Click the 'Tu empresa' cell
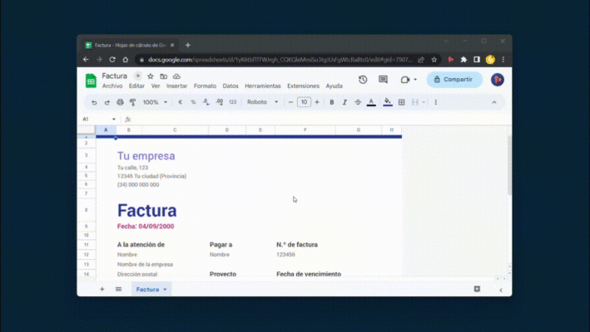The height and width of the screenshot is (332, 590). [146, 156]
